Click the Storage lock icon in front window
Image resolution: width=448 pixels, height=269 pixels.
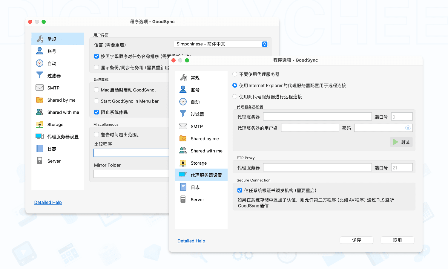coord(183,163)
